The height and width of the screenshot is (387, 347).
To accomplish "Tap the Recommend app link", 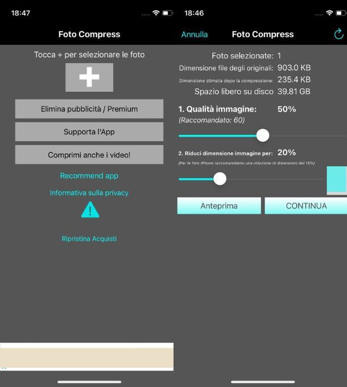I will [89, 176].
